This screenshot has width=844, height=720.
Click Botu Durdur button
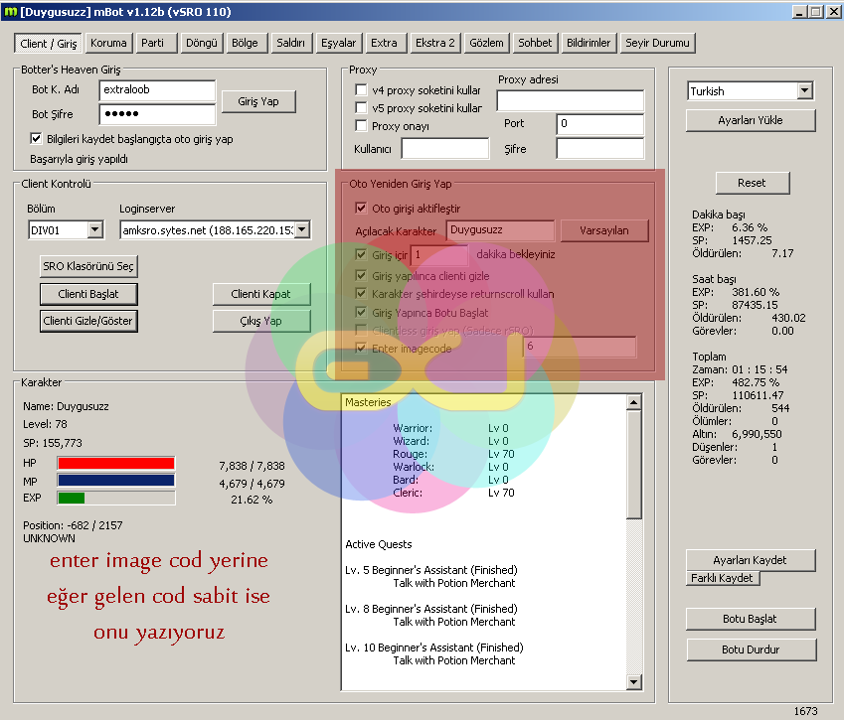[751, 649]
